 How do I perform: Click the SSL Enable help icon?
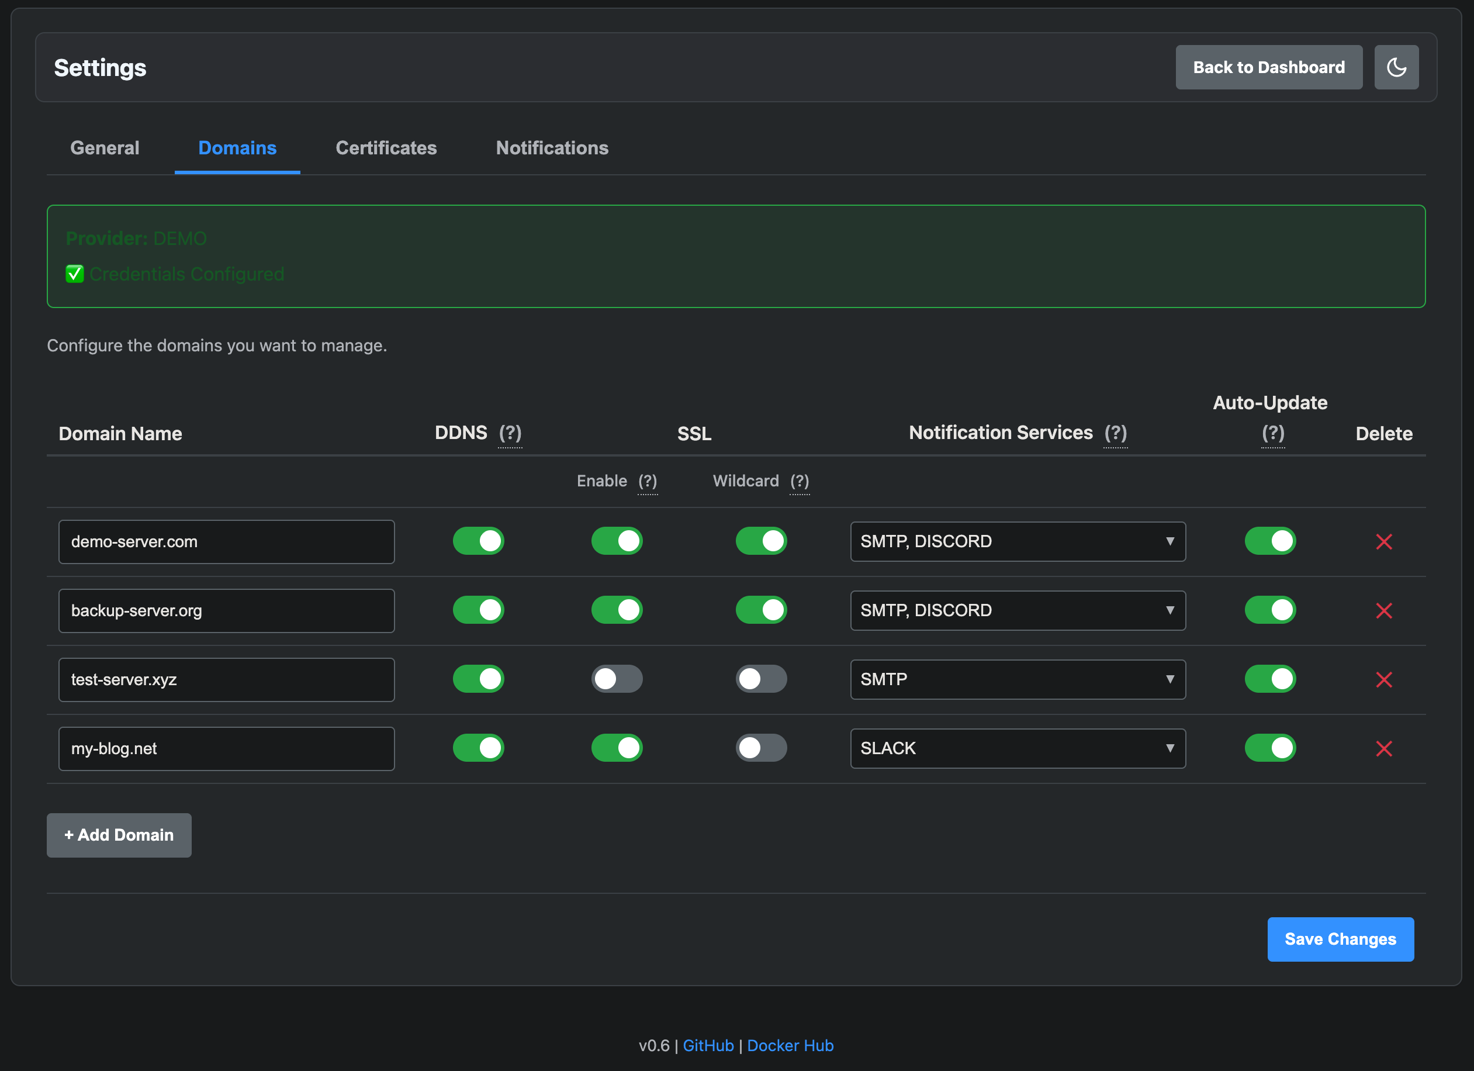point(648,481)
